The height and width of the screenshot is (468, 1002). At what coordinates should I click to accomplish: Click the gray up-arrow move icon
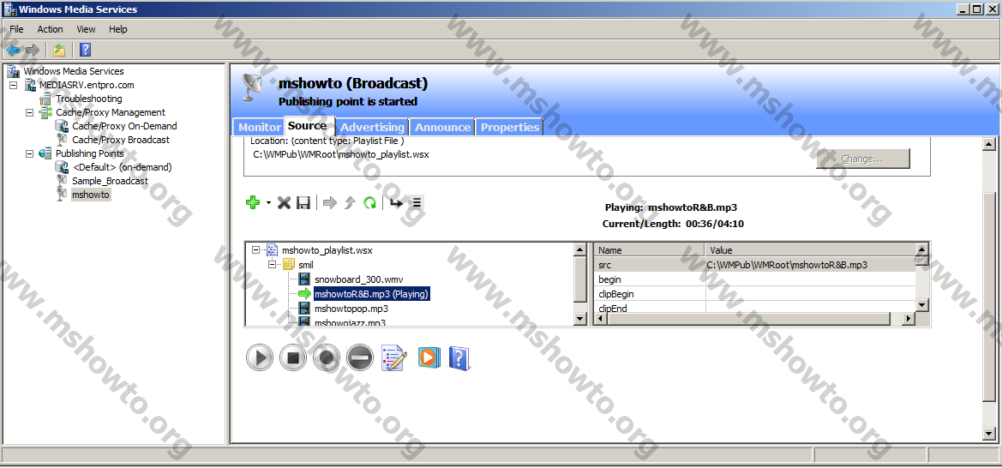349,202
